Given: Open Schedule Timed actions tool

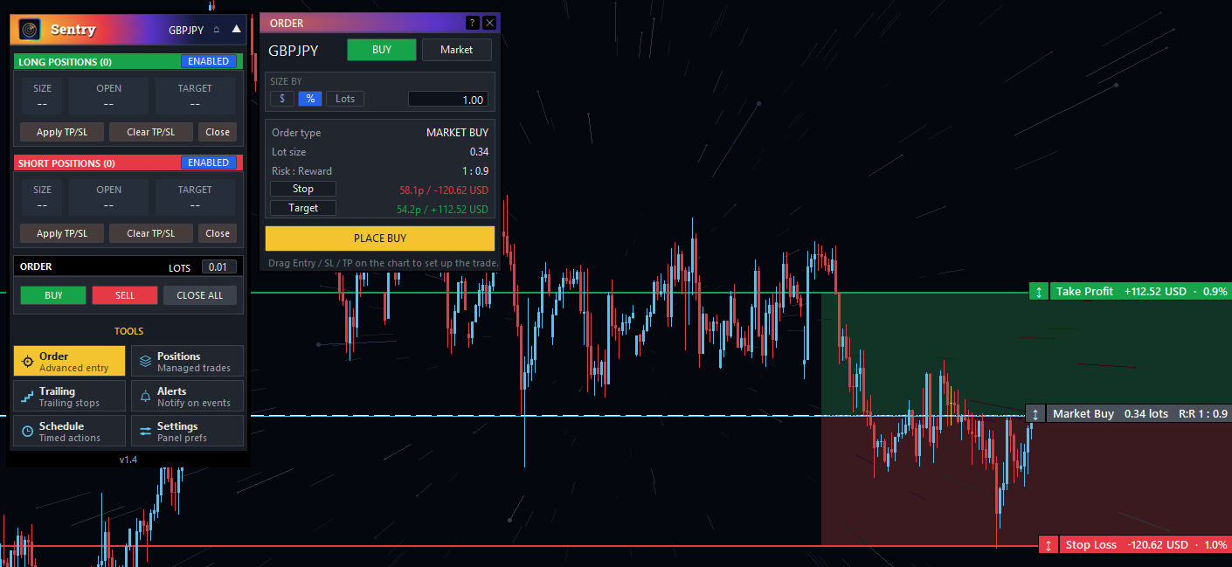Looking at the screenshot, I should [x=70, y=431].
